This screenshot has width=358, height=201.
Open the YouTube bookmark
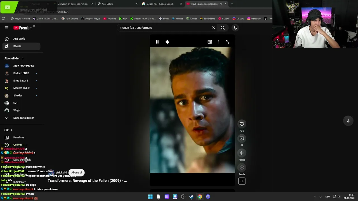click(x=110, y=19)
